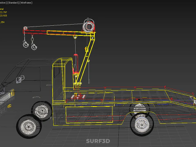Open the [Wireframe] display mode menu

tap(26, 3)
